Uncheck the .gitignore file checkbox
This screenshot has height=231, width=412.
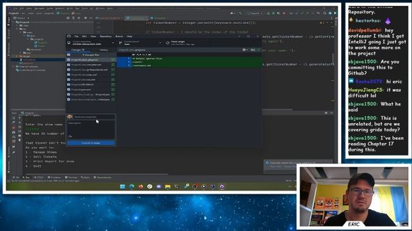69,60
